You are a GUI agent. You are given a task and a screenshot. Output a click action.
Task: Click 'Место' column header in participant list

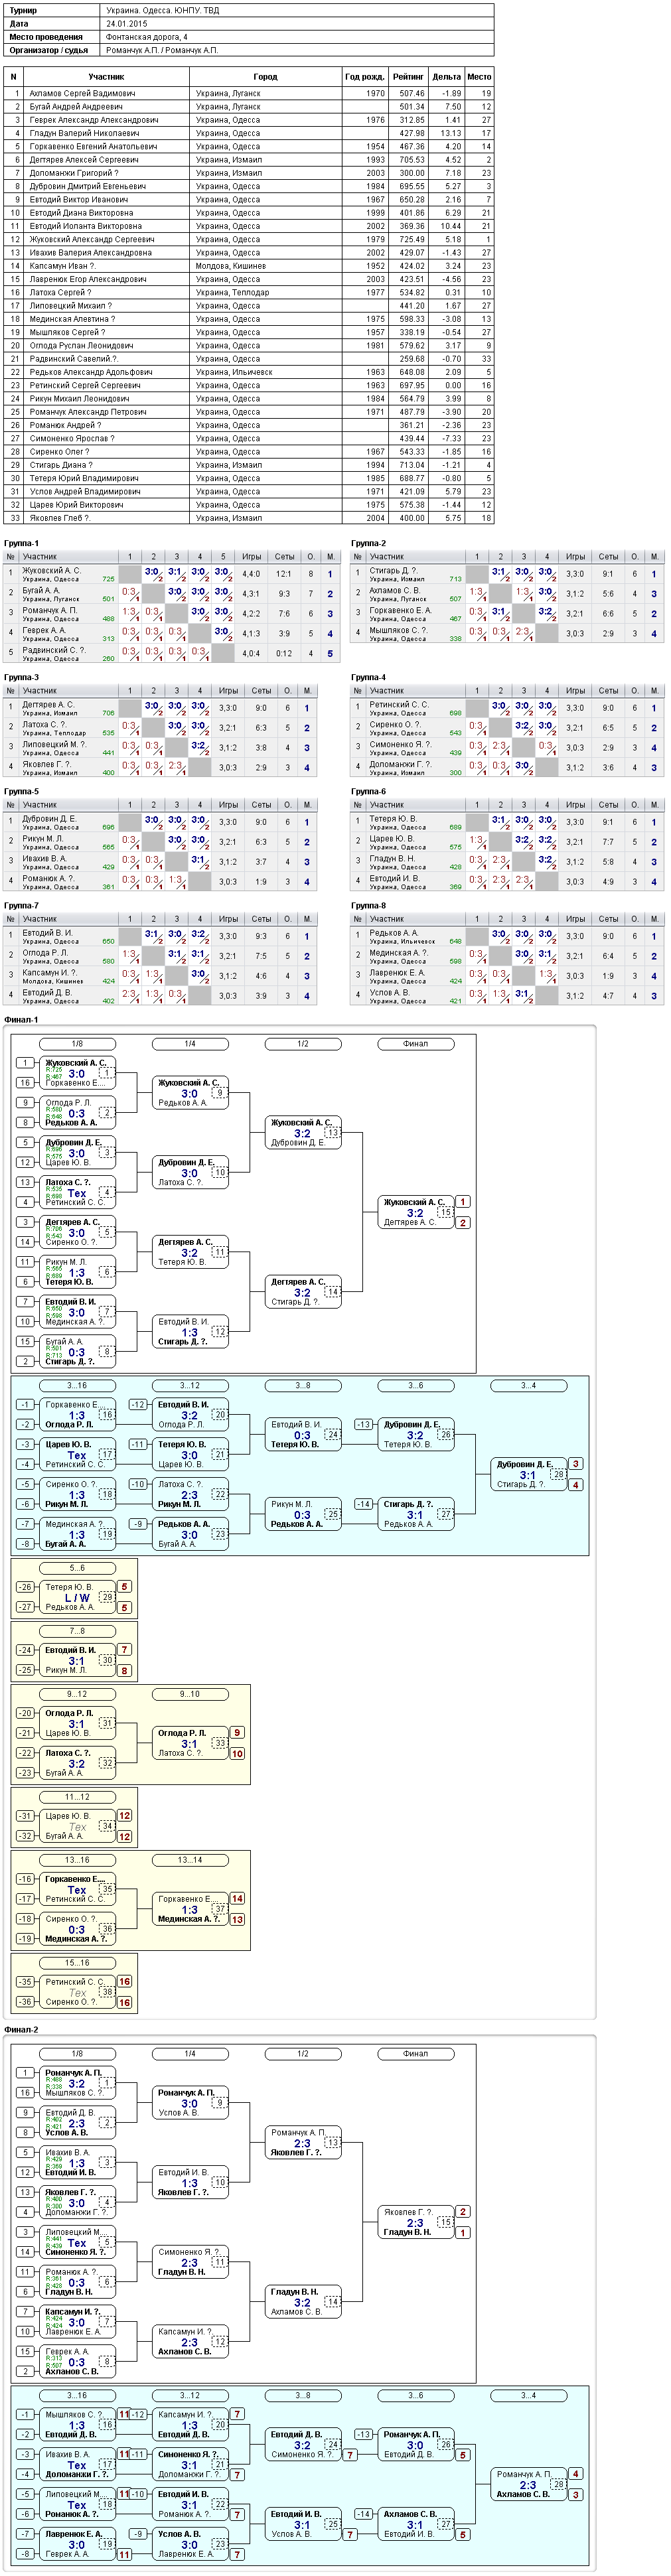click(479, 76)
